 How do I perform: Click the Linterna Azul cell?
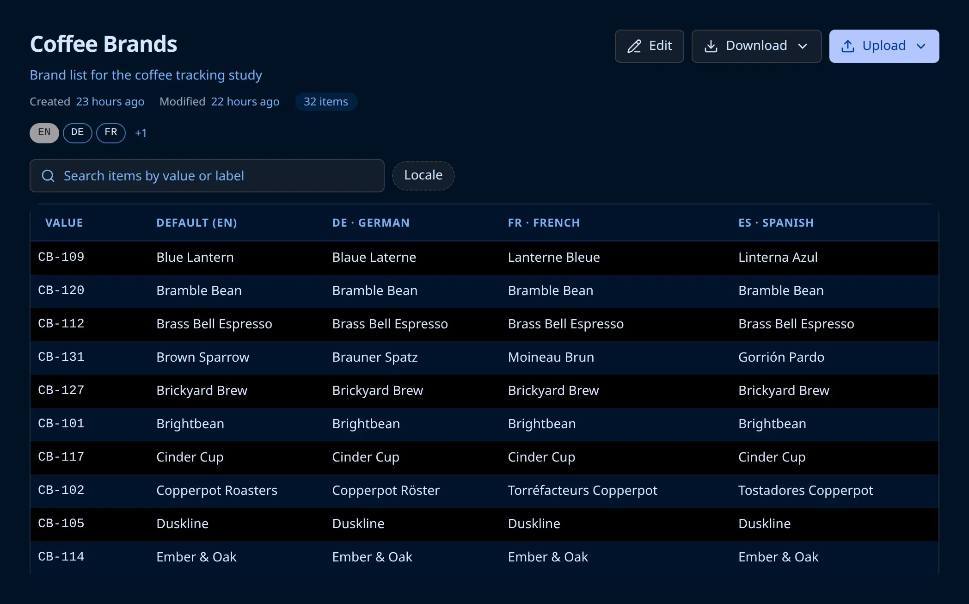tap(778, 257)
